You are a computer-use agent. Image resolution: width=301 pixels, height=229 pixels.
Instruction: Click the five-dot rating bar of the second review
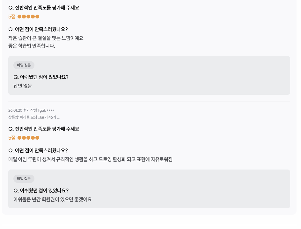click(x=28, y=138)
